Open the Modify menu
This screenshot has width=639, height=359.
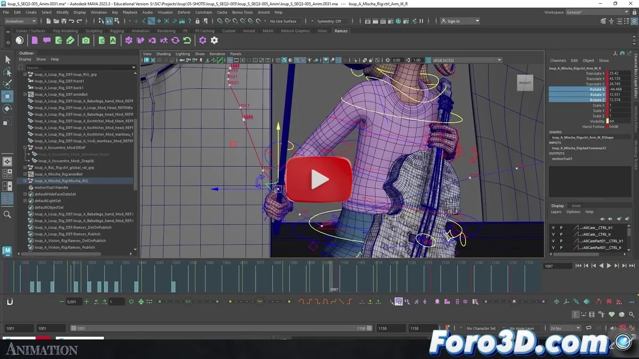coord(62,12)
